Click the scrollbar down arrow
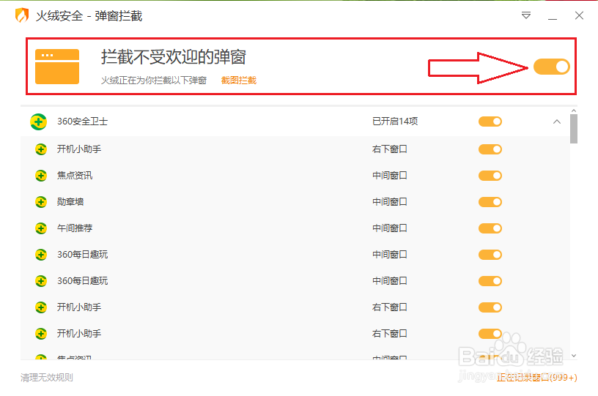This screenshot has width=598, height=396. (574, 356)
